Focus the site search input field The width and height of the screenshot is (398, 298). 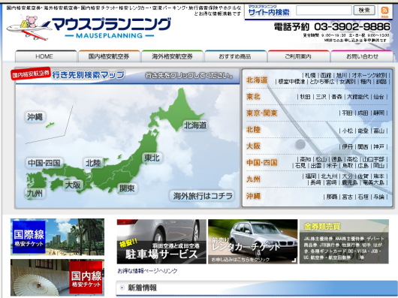tap(324, 11)
